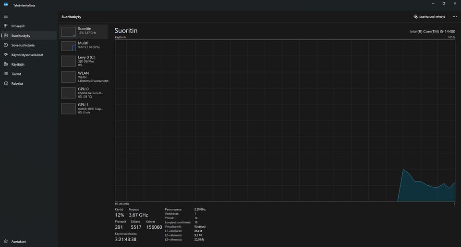Screen dimensions: 461x247
Task: Click the 864 kt L1 cache value
Action: pos(198,231)
